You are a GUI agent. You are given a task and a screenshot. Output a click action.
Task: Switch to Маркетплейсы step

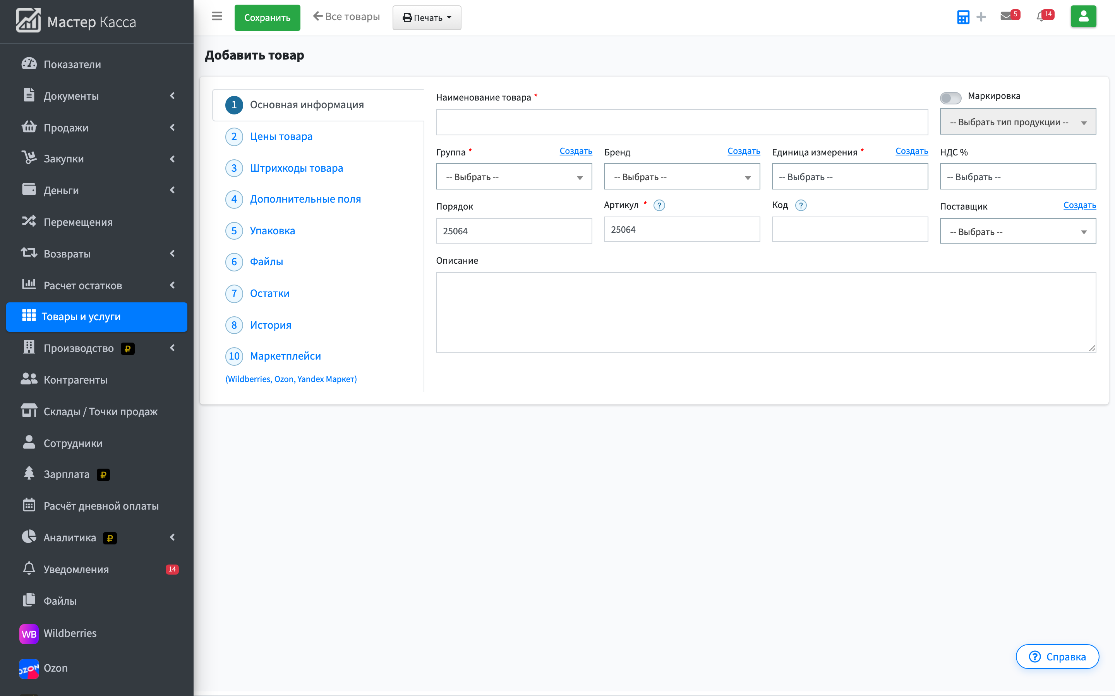click(285, 356)
